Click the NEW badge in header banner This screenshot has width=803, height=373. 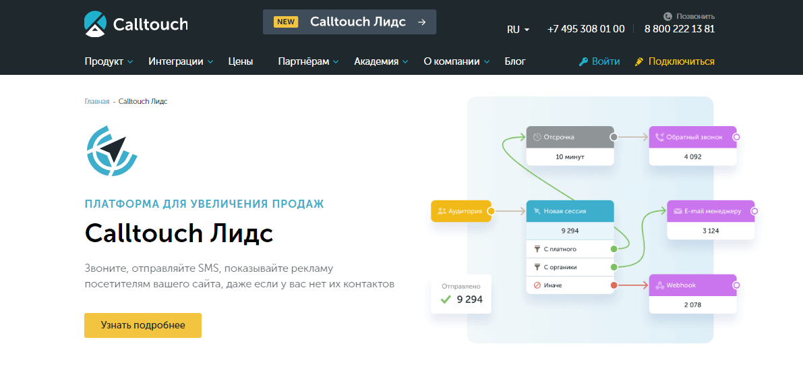pos(287,22)
